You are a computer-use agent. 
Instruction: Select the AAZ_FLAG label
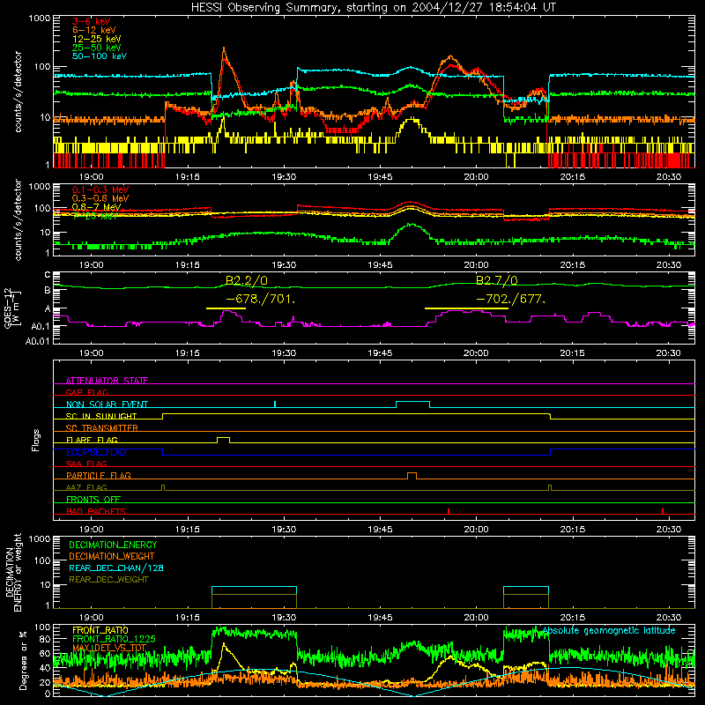tap(86, 487)
